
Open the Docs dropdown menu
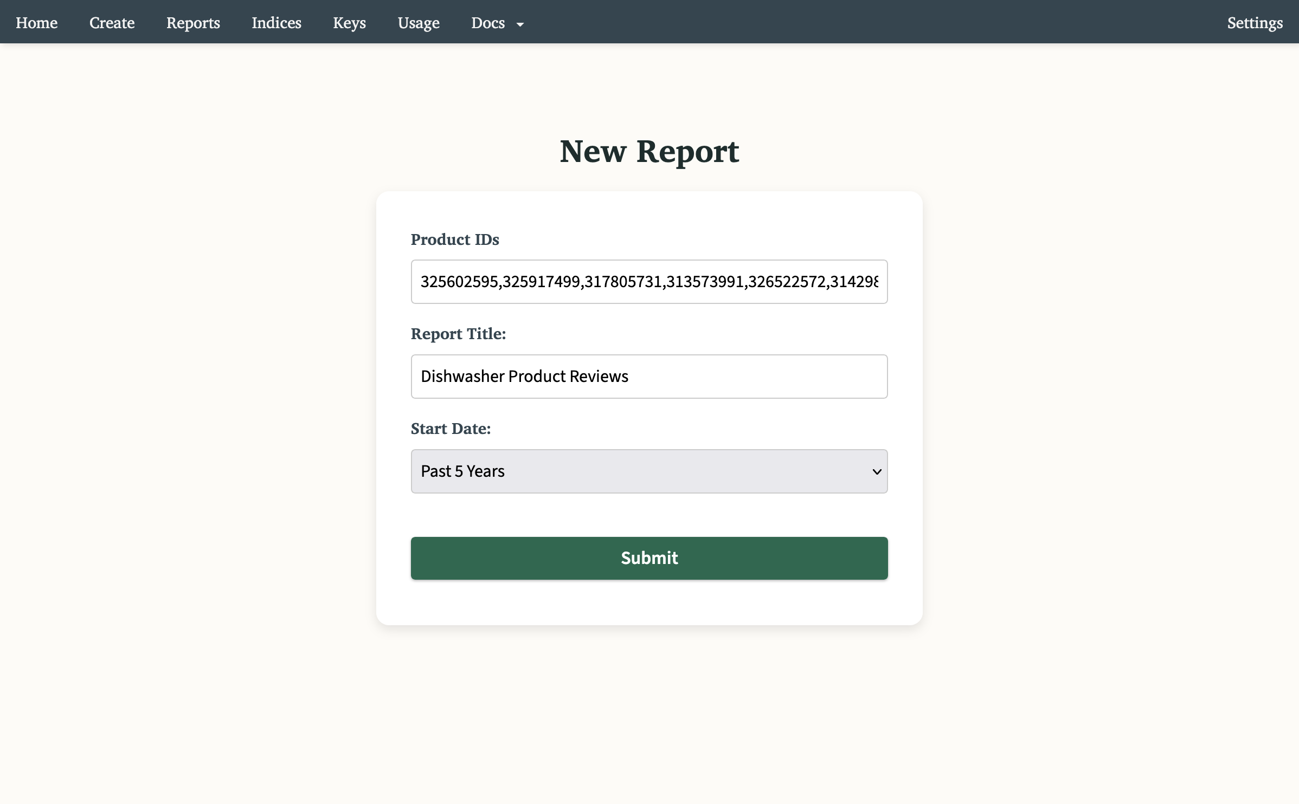[488, 23]
